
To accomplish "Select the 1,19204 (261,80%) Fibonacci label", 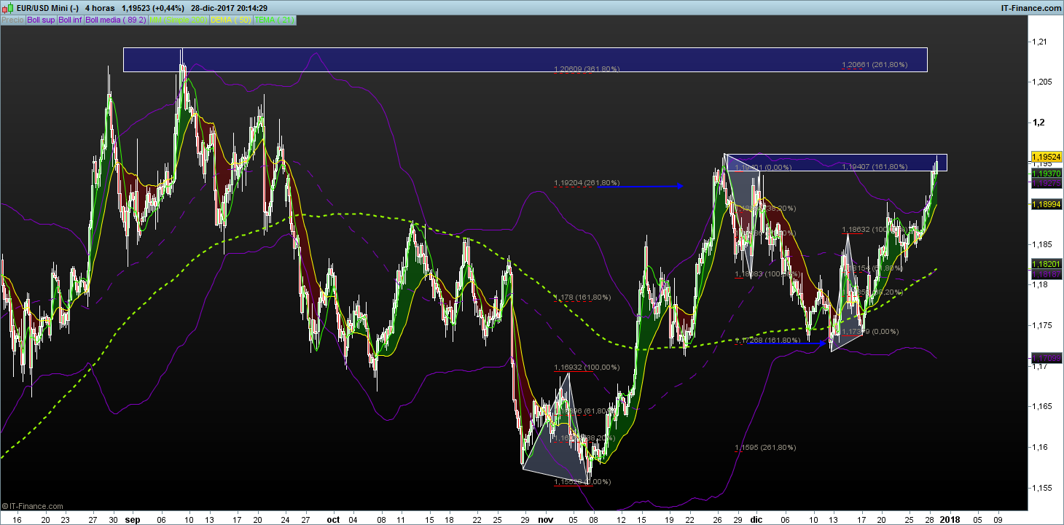I will (587, 182).
